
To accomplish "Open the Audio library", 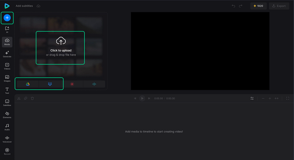I will pos(7,127).
